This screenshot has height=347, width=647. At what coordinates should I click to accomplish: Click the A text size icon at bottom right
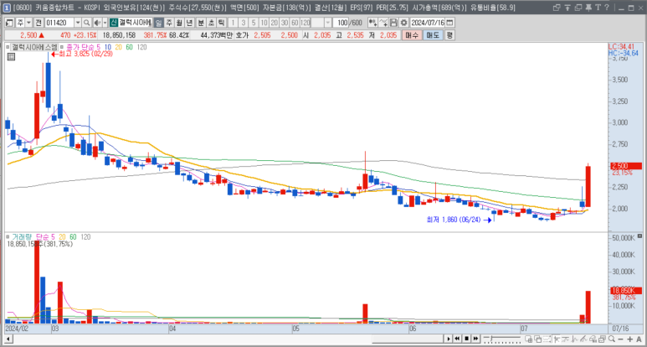tap(639, 339)
